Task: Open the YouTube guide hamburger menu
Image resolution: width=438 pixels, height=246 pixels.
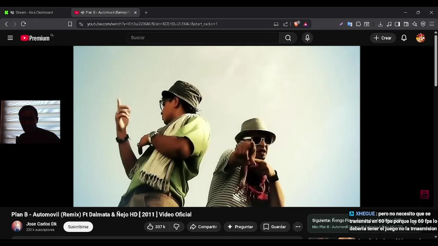Action: [x=10, y=38]
